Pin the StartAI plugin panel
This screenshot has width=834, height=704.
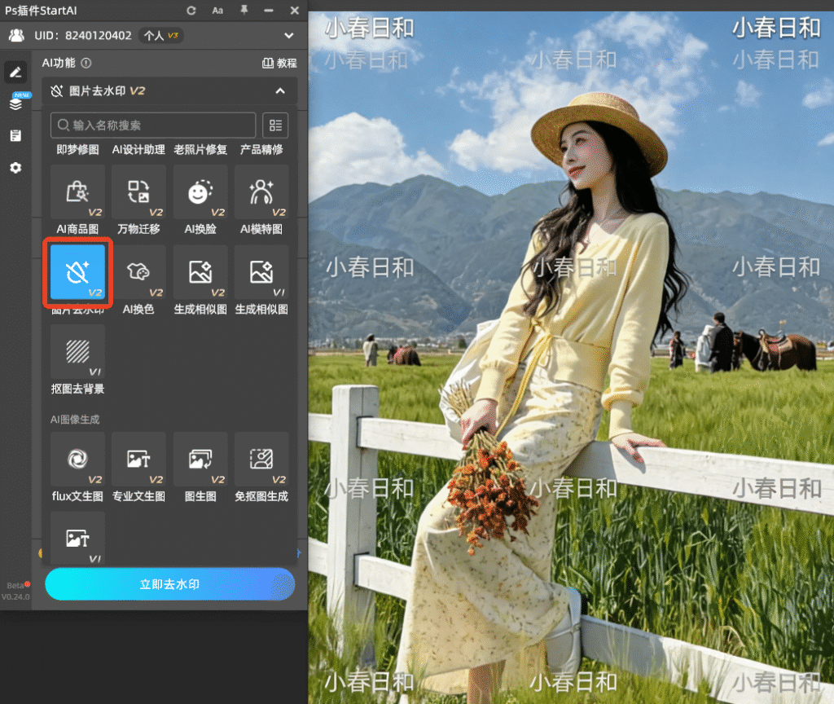(244, 10)
